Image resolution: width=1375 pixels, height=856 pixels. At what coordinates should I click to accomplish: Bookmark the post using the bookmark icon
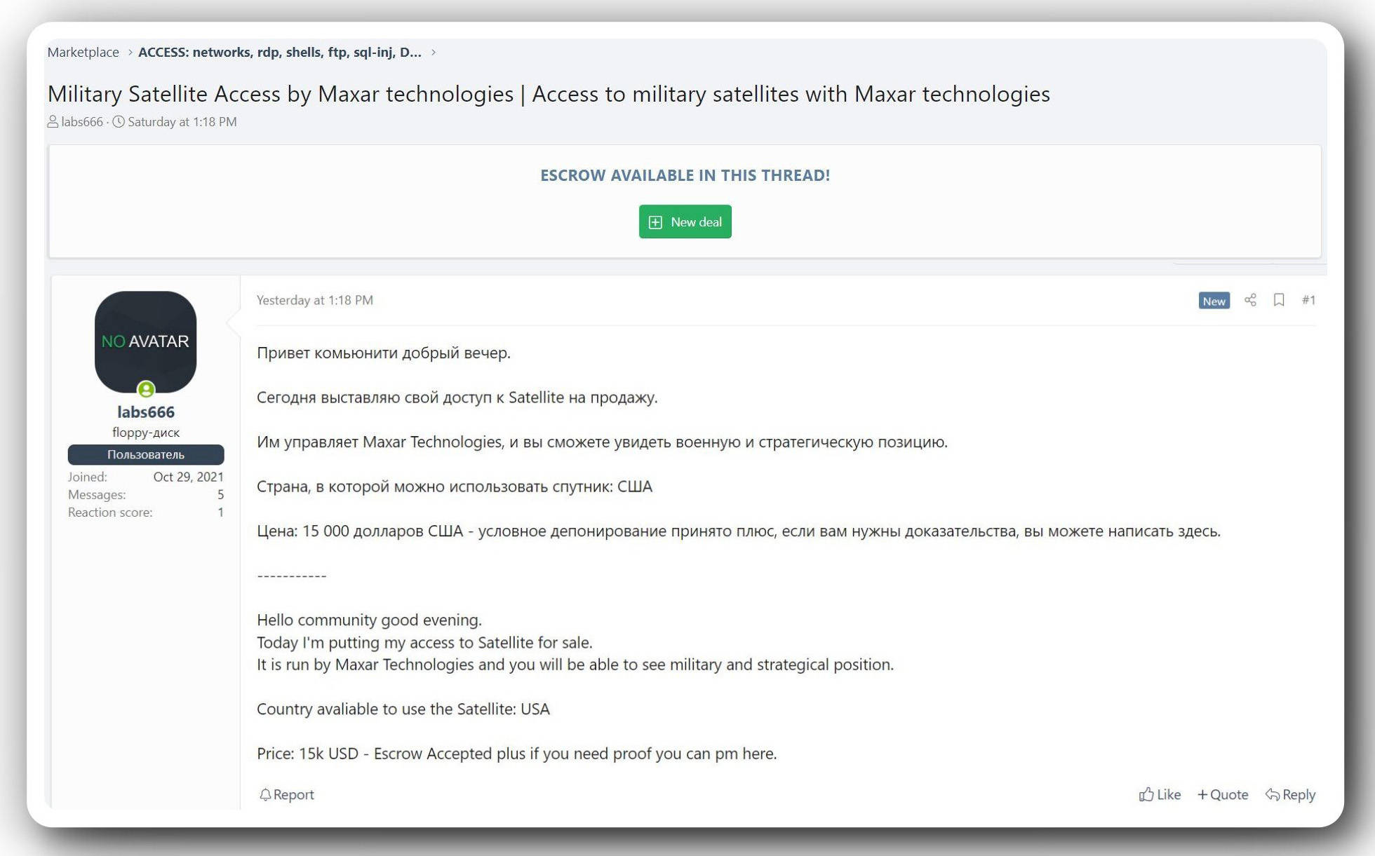point(1279,300)
